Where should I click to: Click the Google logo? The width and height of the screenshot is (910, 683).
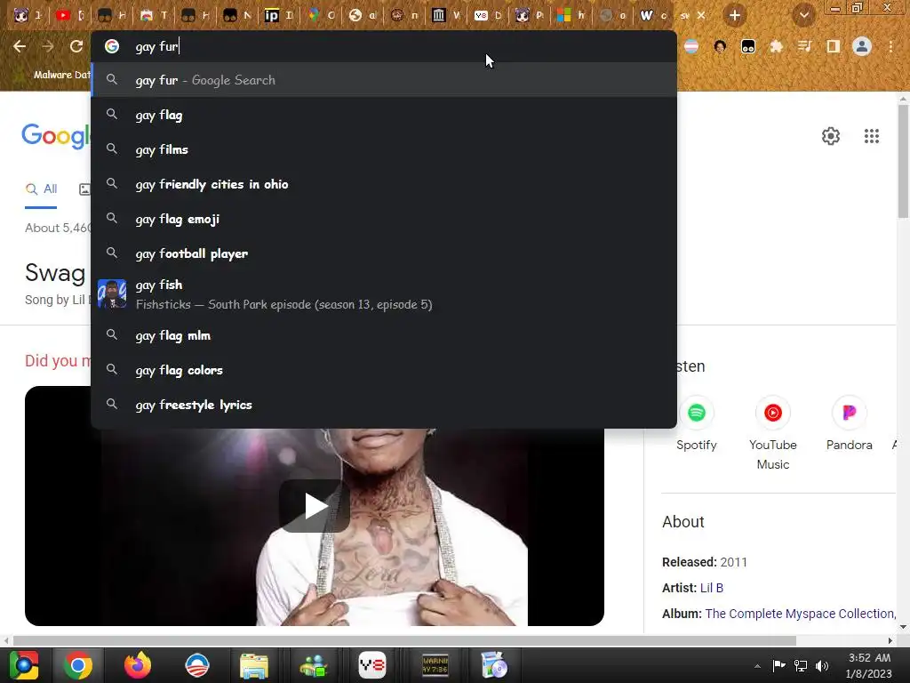(x=56, y=136)
